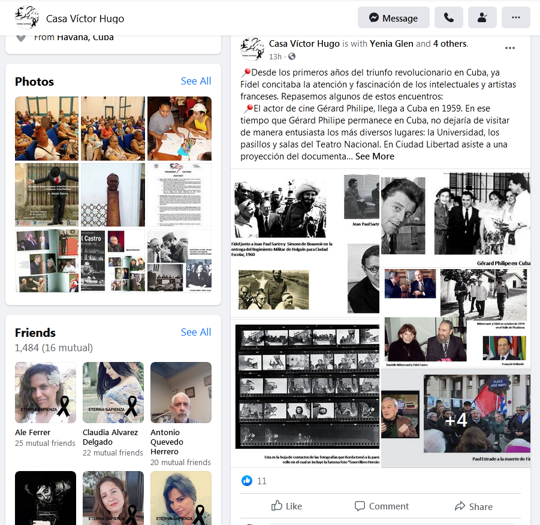Screen dimensions: 540x525
Task: Open the post options three-dot menu
Action: (510, 48)
